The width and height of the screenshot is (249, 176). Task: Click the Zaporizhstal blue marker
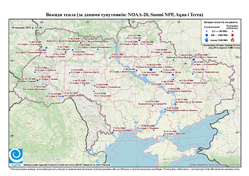tap(175, 104)
